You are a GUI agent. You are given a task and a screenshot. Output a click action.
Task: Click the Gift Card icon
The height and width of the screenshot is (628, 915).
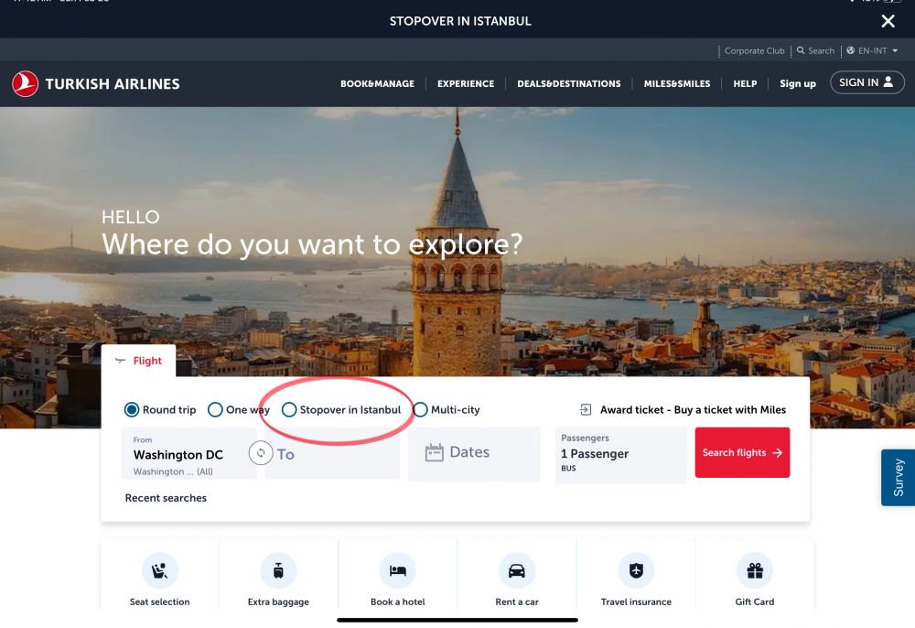click(755, 571)
